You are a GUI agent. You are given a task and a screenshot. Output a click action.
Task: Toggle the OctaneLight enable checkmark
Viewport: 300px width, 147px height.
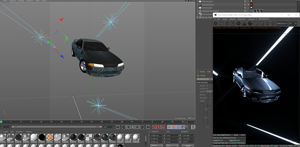[x=248, y=8]
